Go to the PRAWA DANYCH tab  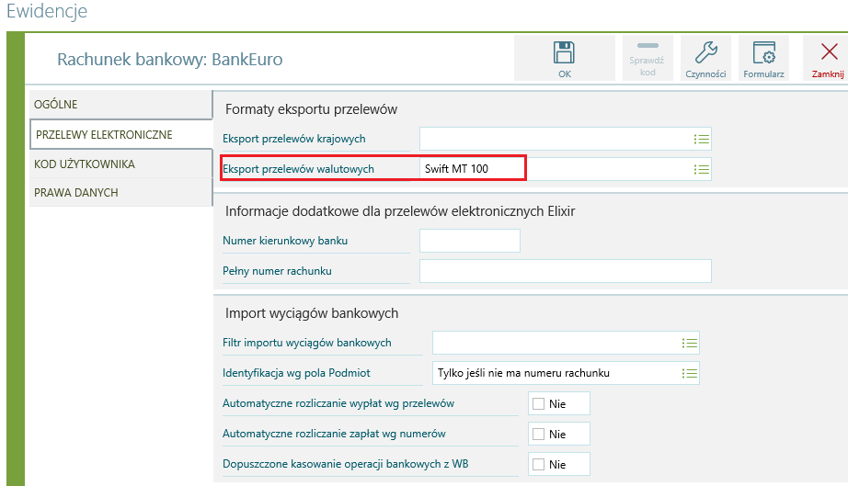pyautogui.click(x=120, y=192)
